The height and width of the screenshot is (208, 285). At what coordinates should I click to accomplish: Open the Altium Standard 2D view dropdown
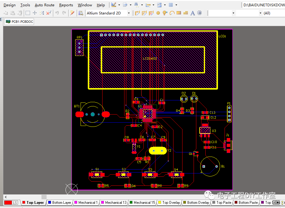[x=129, y=13]
